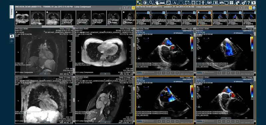Jump to last frame in bottom-left echo pane

[177, 121]
